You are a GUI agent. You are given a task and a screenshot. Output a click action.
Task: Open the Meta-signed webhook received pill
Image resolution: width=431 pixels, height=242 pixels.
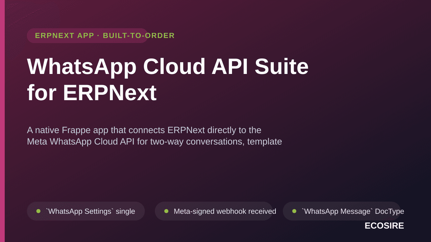pyautogui.click(x=214, y=211)
